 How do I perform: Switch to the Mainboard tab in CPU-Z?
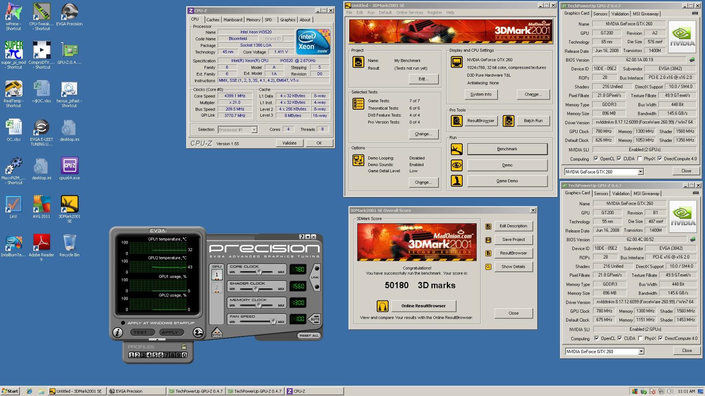[x=233, y=20]
